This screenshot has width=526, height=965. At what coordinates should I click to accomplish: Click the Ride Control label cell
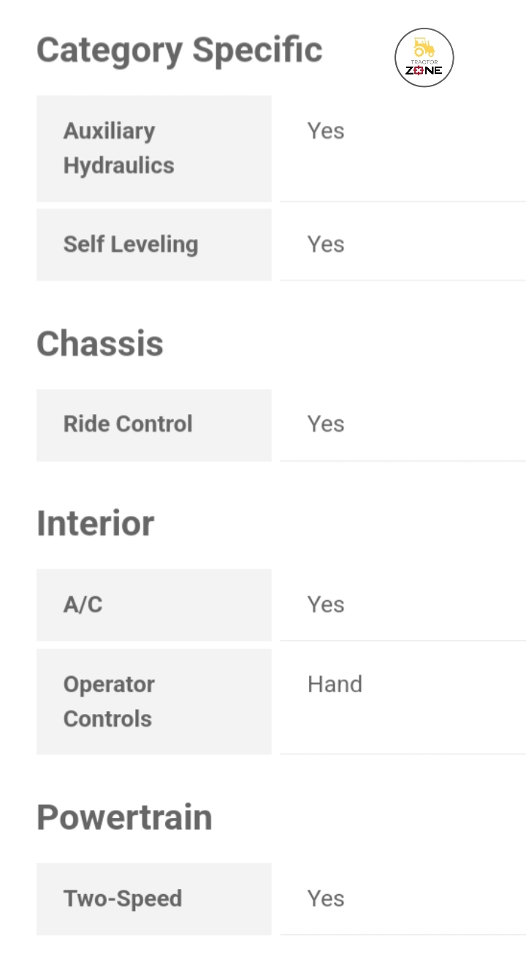[153, 424]
